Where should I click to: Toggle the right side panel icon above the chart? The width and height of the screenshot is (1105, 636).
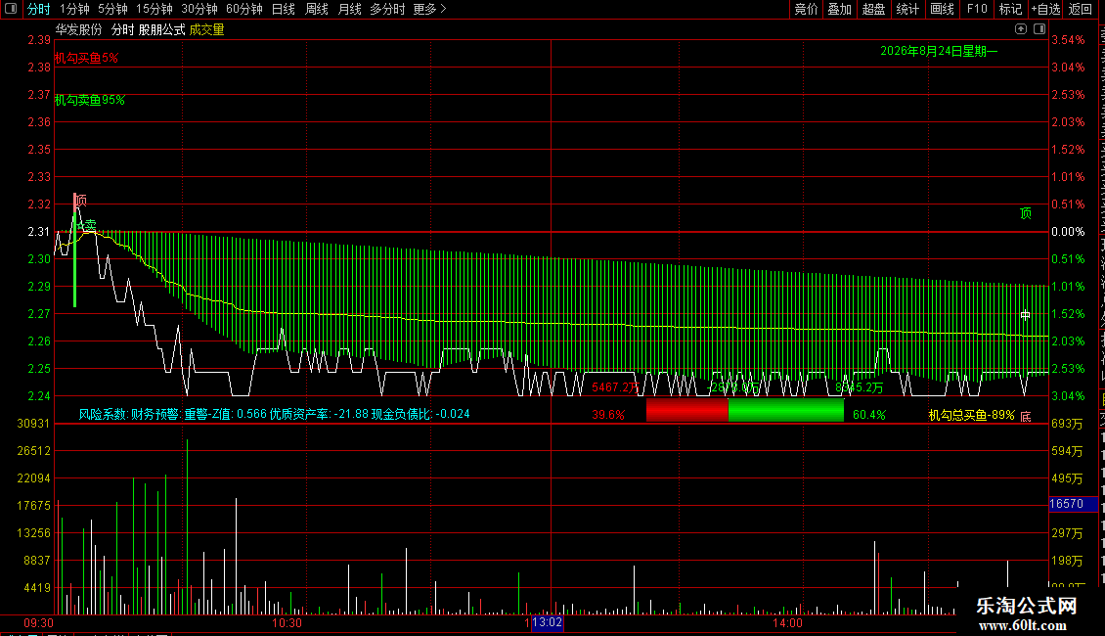click(1039, 29)
